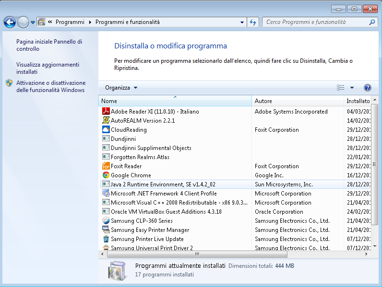The height and width of the screenshot is (287, 382).
Task: Open the recent pages dropdown arrow
Action: point(33,23)
